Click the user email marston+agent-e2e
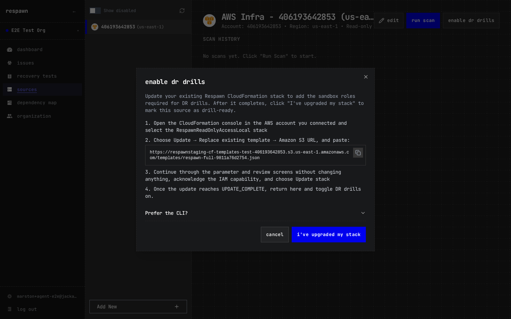 click(x=47, y=296)
